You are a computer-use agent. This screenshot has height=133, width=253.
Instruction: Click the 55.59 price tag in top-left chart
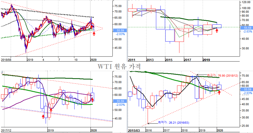coord(117,30)
